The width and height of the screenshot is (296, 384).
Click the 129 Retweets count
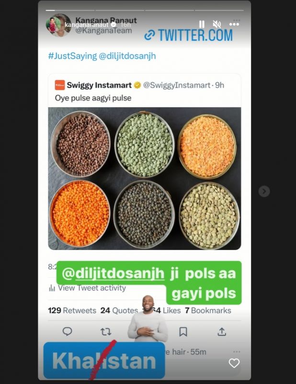(72, 311)
